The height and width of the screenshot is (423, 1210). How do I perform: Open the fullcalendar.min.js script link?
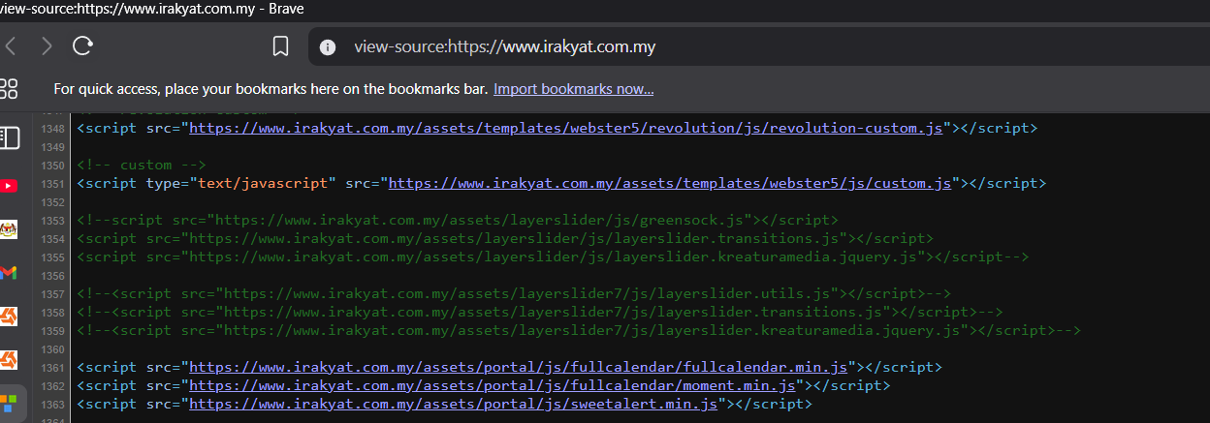(x=519, y=367)
